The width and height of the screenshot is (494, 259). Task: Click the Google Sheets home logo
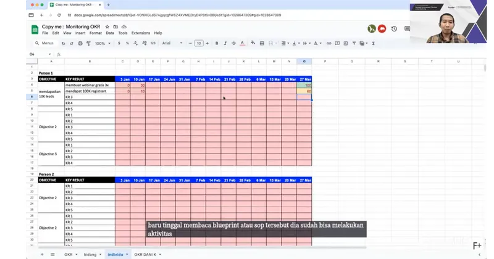coord(35,30)
